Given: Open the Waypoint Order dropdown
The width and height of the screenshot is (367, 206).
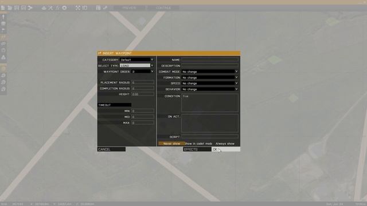Looking at the screenshot, I should click(x=143, y=72).
